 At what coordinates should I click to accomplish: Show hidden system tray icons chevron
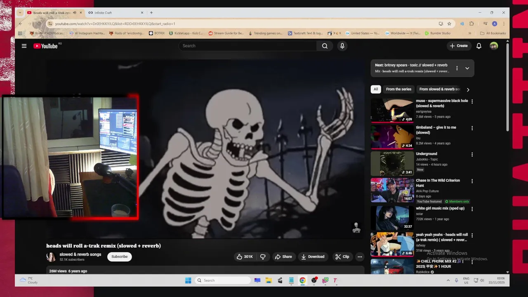[x=448, y=280]
